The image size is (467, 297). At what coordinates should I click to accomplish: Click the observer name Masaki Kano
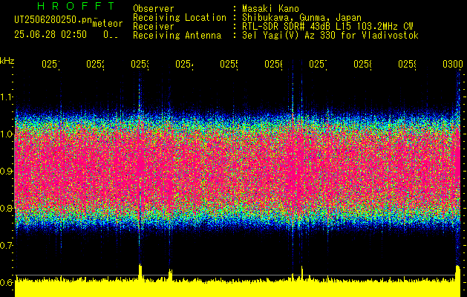point(270,9)
